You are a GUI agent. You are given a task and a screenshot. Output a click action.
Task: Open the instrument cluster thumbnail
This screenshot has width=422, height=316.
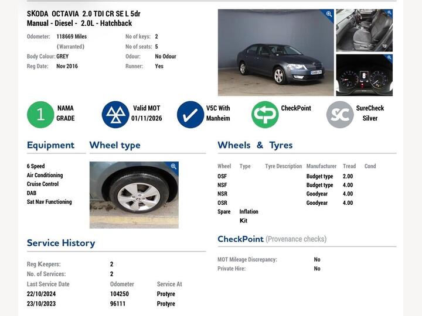364,75
